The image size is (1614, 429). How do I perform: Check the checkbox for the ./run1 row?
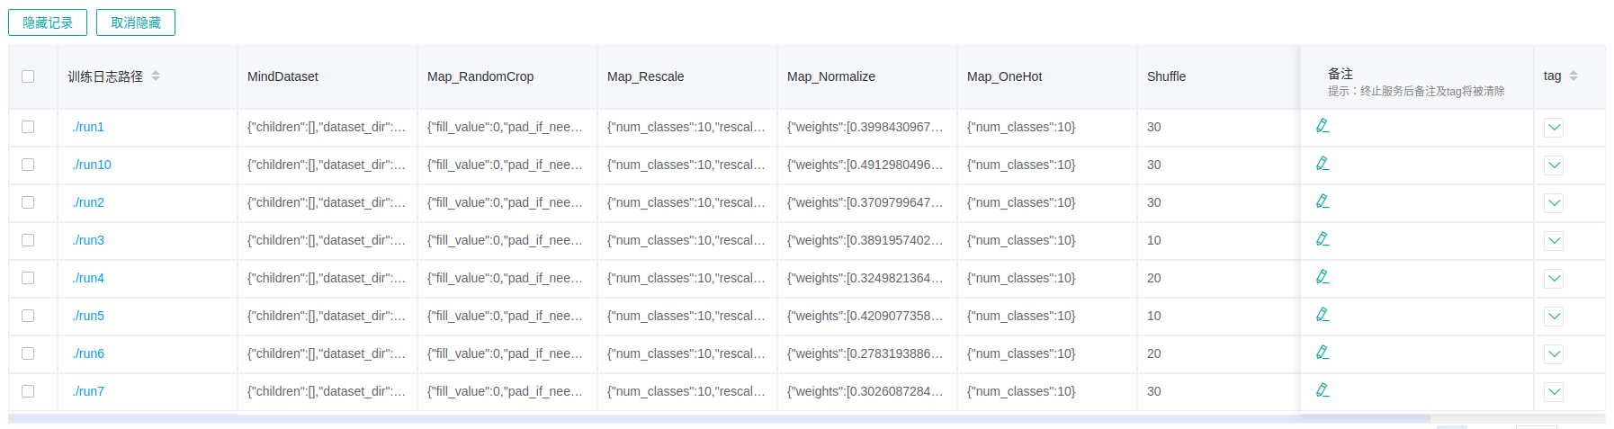(28, 127)
